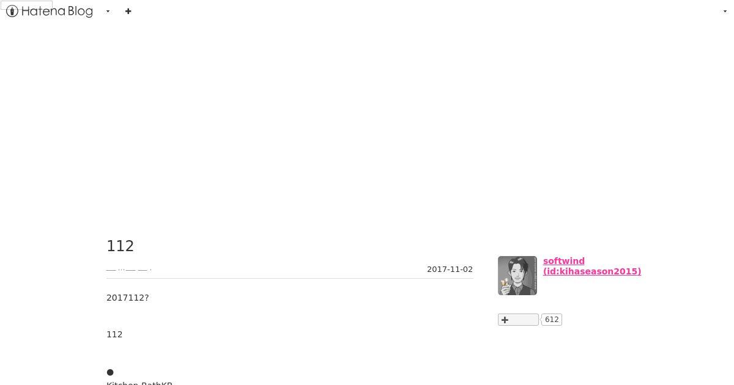Open the Hatena Blog home link
This screenshot has height=385, width=734.
pyautogui.click(x=50, y=11)
